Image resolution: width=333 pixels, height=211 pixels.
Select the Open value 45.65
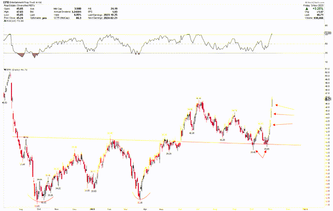tap(20, 9)
